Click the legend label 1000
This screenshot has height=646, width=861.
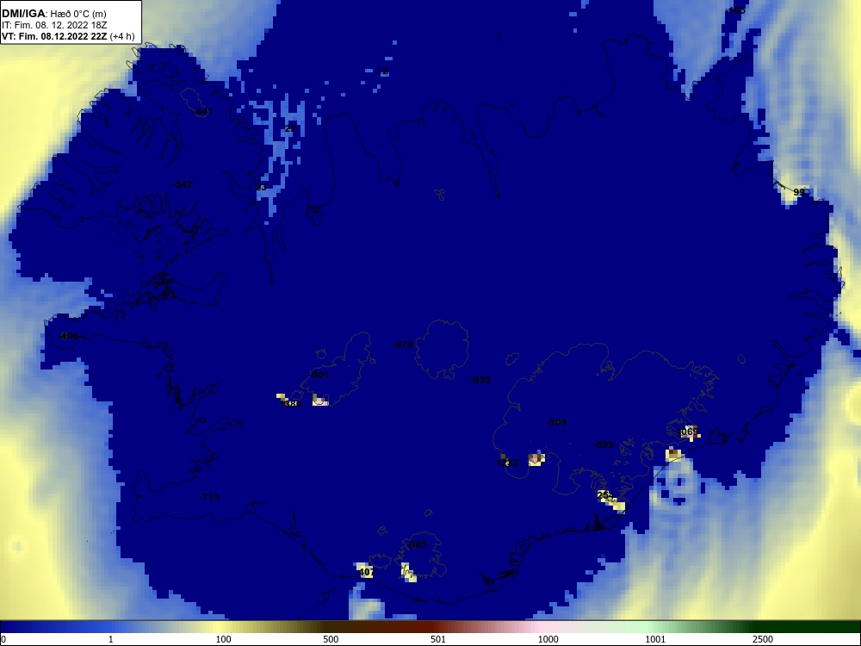(x=548, y=639)
